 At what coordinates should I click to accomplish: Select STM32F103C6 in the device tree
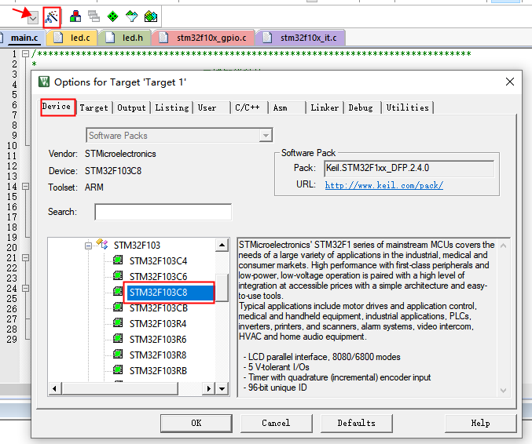[x=158, y=277]
